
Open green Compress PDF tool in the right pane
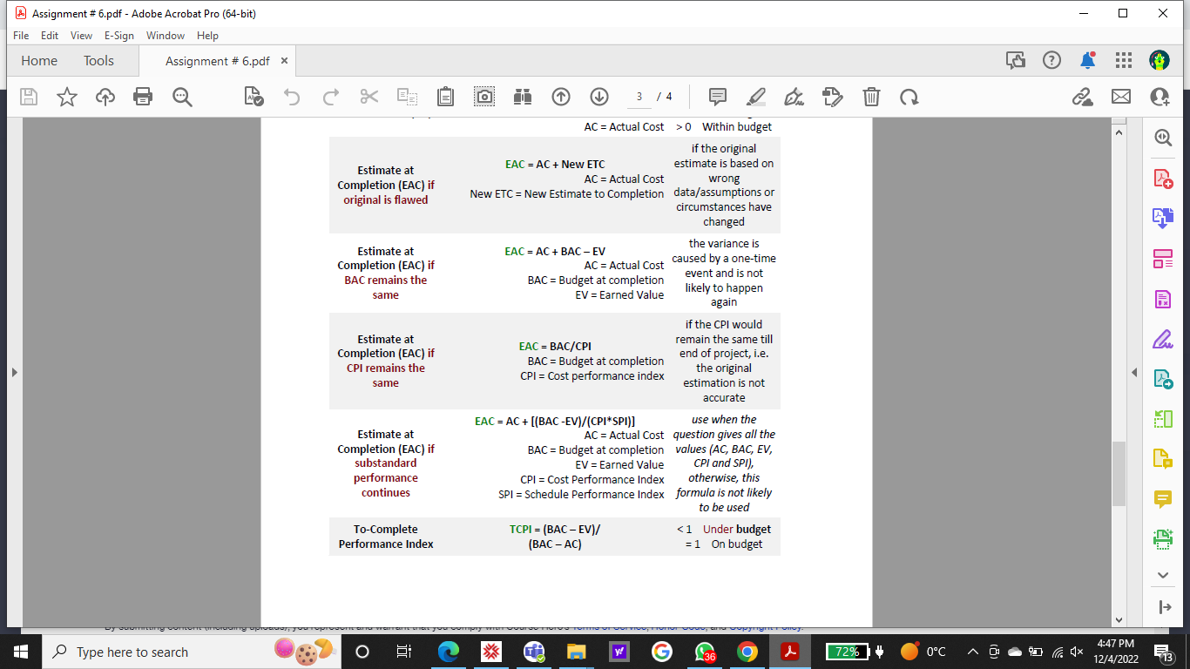coord(1163,419)
